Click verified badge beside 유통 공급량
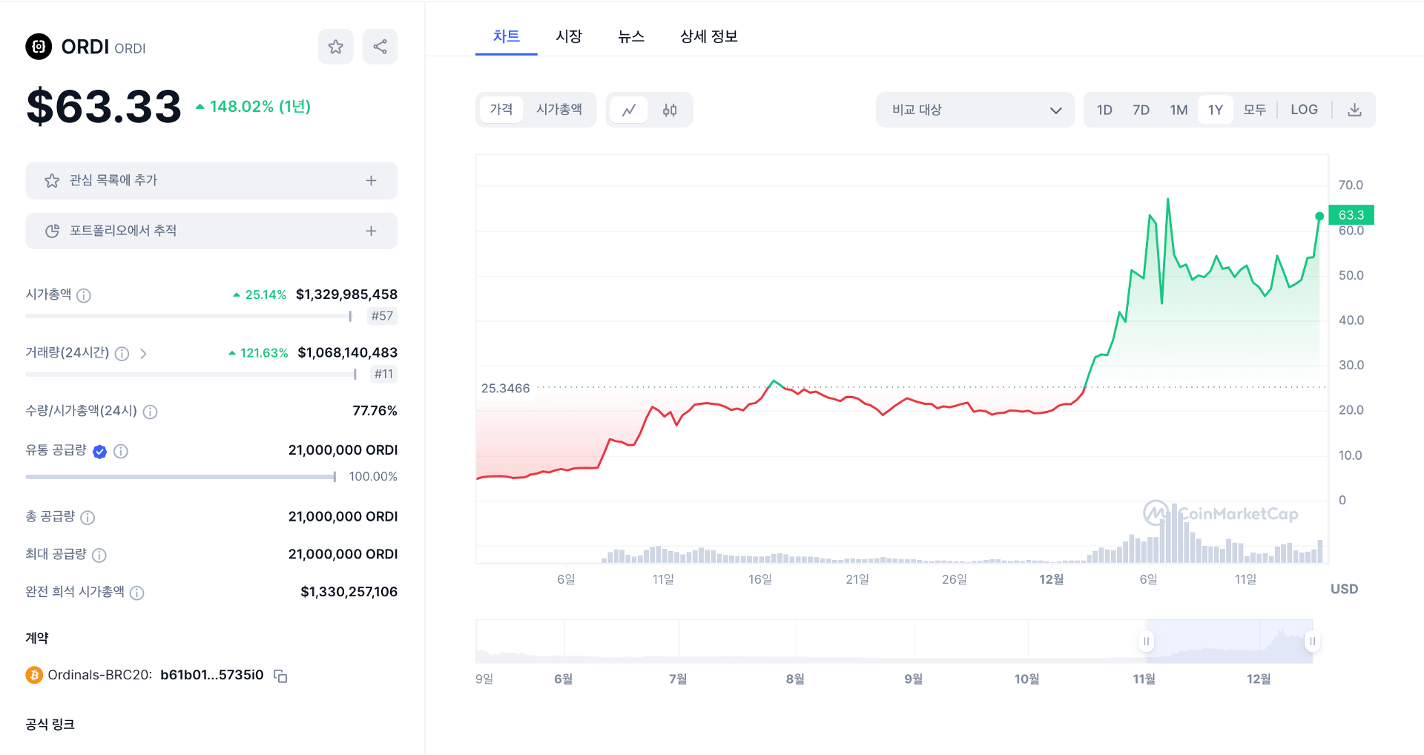Image resolution: width=1424 pixels, height=755 pixels. (100, 452)
